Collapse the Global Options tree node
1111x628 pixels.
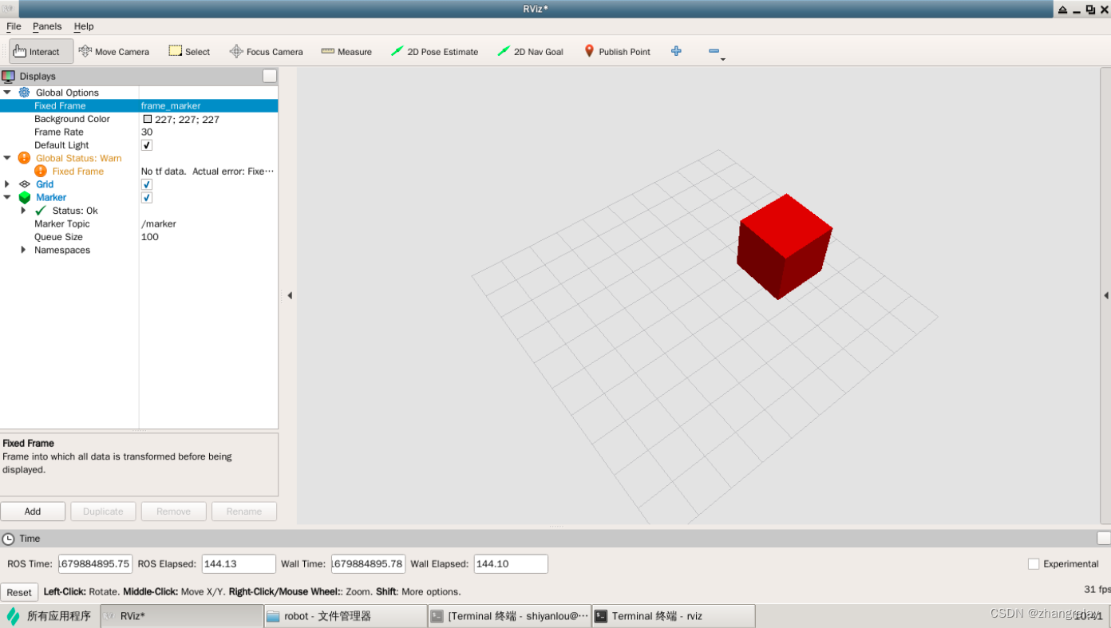(x=7, y=93)
